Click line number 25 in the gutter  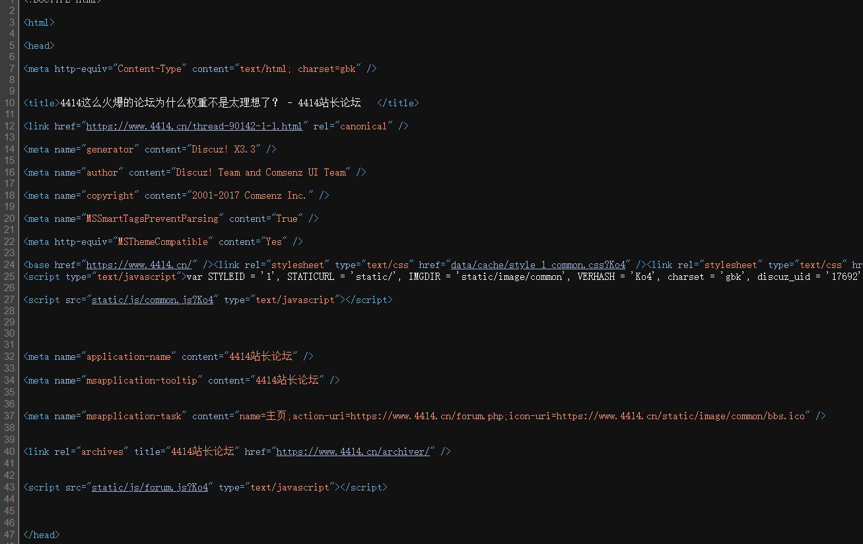(9, 277)
